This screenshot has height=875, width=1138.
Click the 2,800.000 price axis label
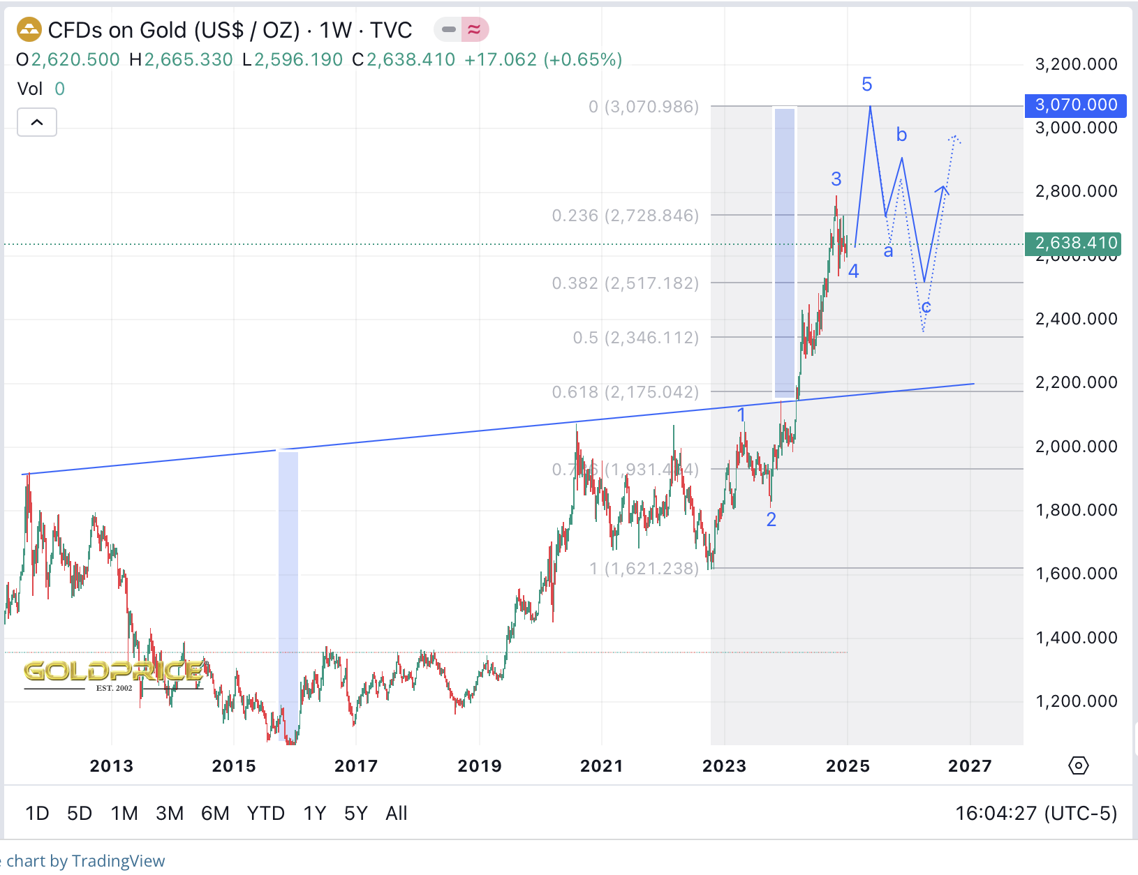pyautogui.click(x=1076, y=191)
